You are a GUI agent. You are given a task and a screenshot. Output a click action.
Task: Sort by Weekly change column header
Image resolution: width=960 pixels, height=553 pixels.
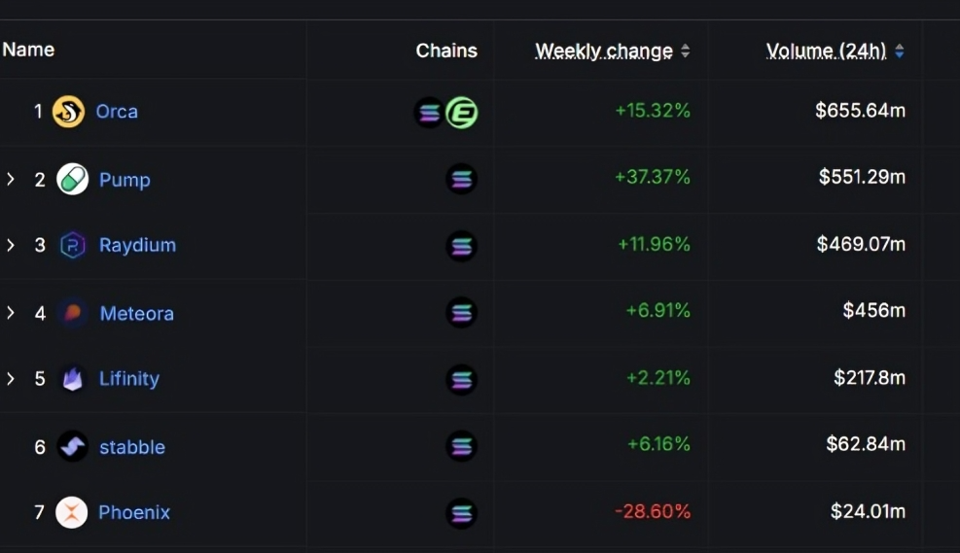click(x=604, y=51)
